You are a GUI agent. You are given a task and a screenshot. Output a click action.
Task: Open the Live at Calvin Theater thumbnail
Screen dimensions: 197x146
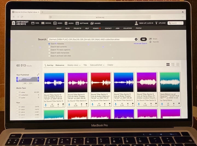(77, 83)
